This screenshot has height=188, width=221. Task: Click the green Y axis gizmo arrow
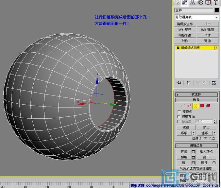pos(112,104)
